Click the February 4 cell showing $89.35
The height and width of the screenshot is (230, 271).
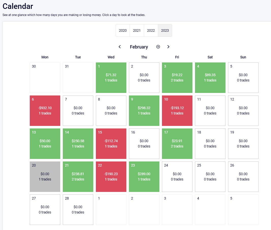(210, 77)
